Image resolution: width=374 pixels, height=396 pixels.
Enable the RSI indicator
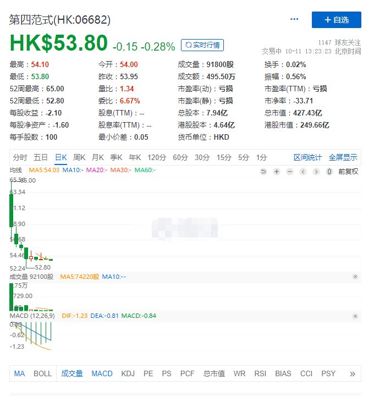(260, 373)
